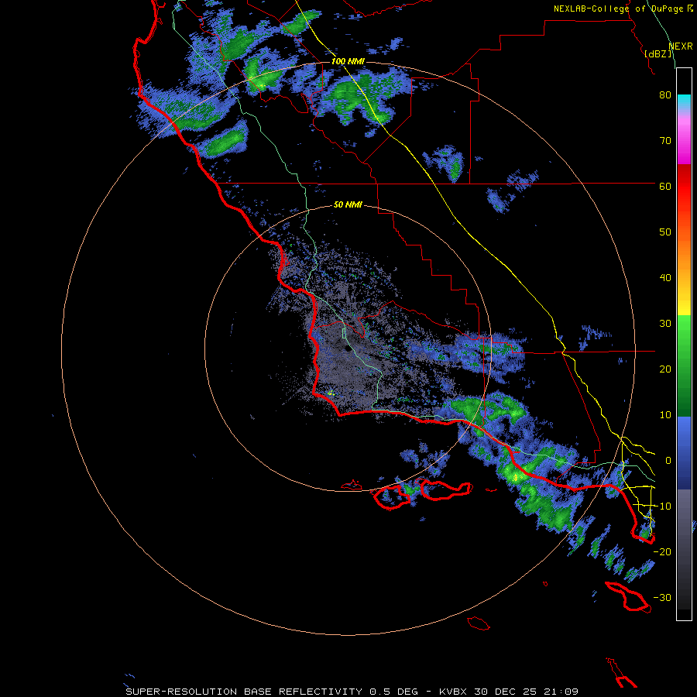This screenshot has height=697, width=697.
Task: Click the black radar site dot at center
Action: 348,348
